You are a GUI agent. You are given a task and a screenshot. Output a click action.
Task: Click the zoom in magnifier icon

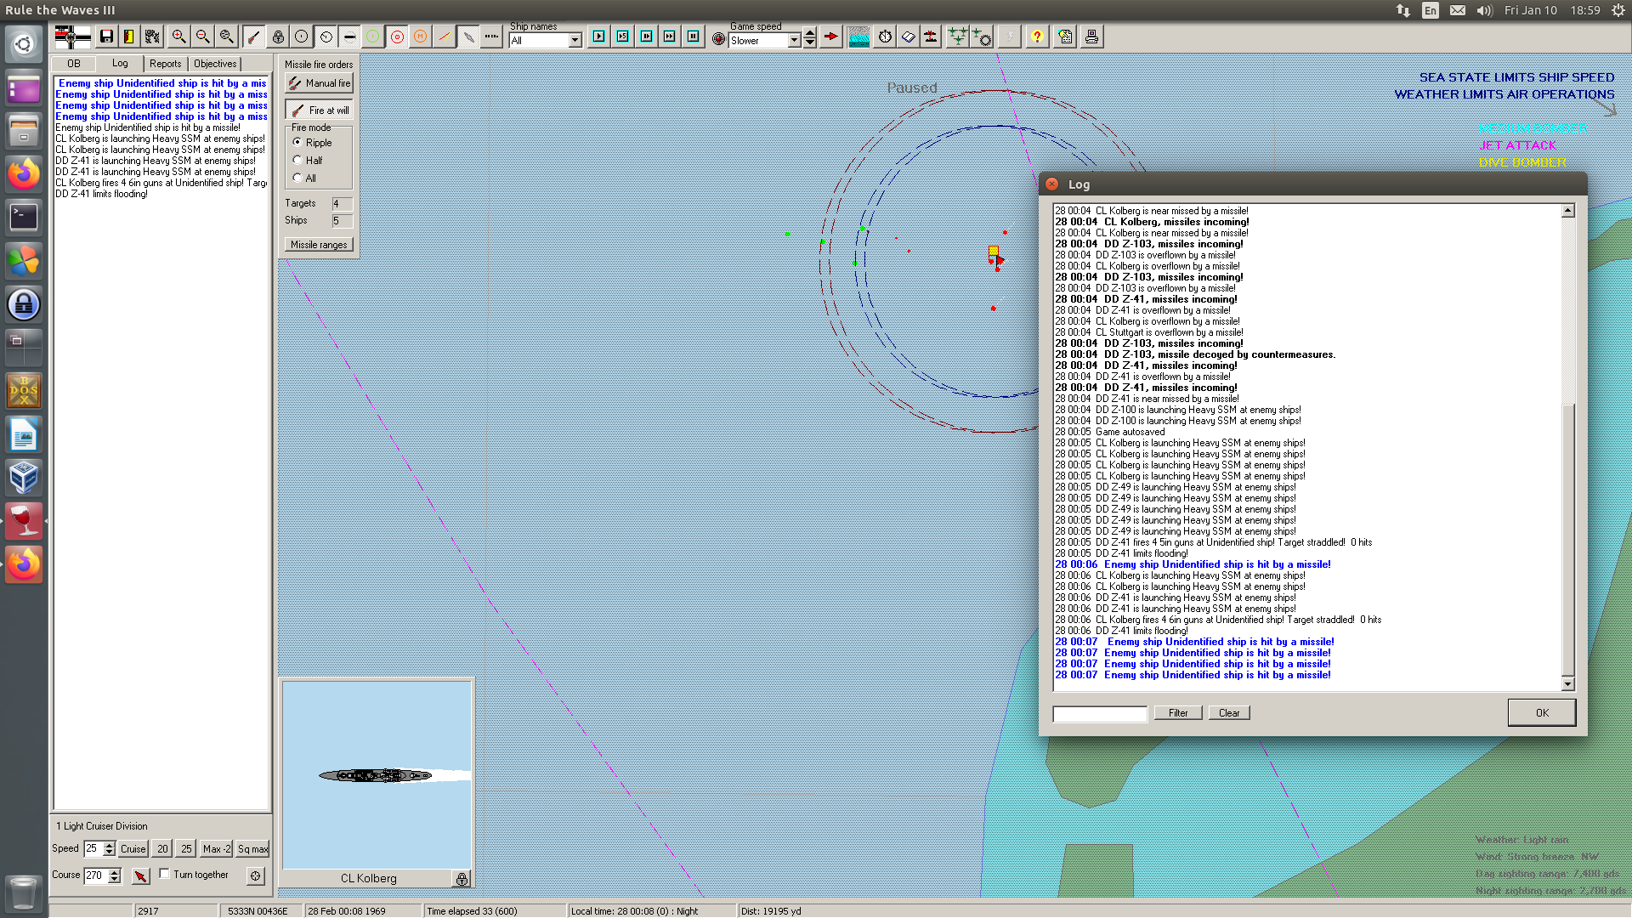[x=178, y=37]
